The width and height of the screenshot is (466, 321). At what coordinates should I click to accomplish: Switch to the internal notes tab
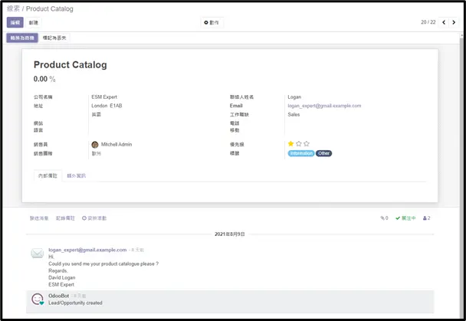click(48, 175)
